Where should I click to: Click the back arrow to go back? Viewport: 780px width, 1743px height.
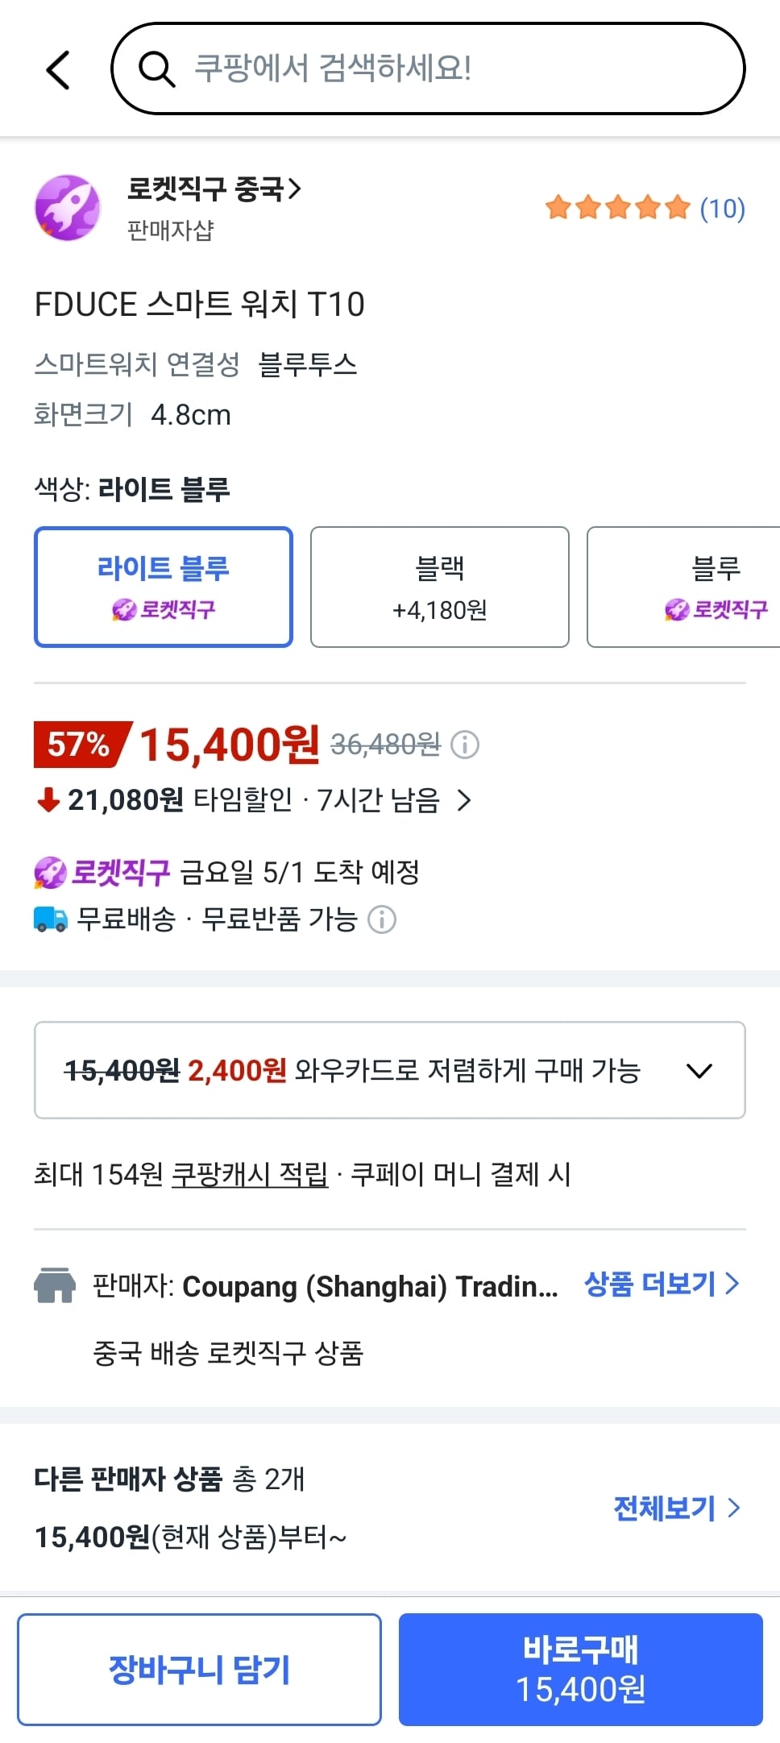click(57, 68)
